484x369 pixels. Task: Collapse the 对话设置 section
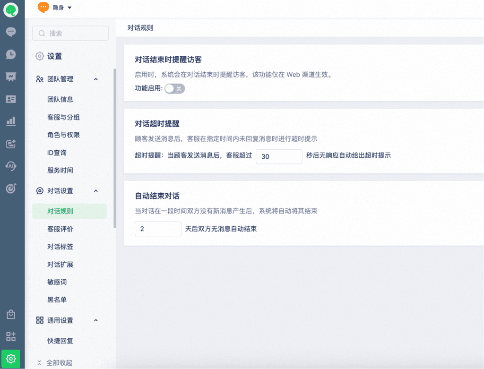tap(95, 191)
